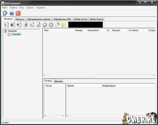The height and width of the screenshot is (125, 158).
Task: Switch to the eMule Server tab
Action: (x=81, y=19)
